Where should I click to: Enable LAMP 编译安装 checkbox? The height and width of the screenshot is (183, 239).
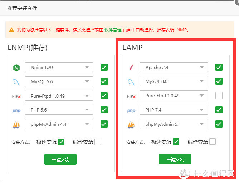213,142
